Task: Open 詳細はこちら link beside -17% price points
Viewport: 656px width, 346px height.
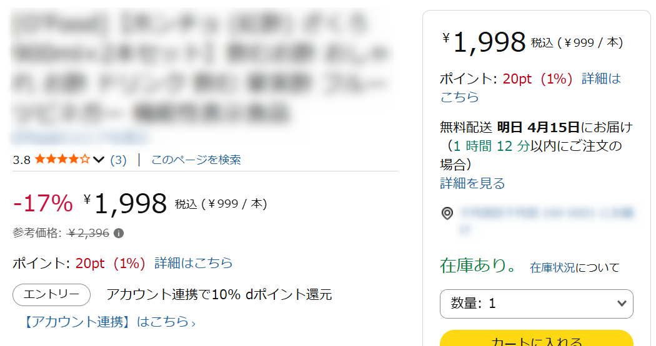Action: coord(194,263)
